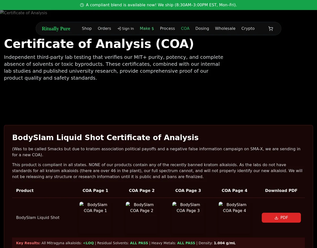
Task: Click 'BodySlam Liquid Shot Certificate of Analysis' heading
Action: (x=105, y=137)
